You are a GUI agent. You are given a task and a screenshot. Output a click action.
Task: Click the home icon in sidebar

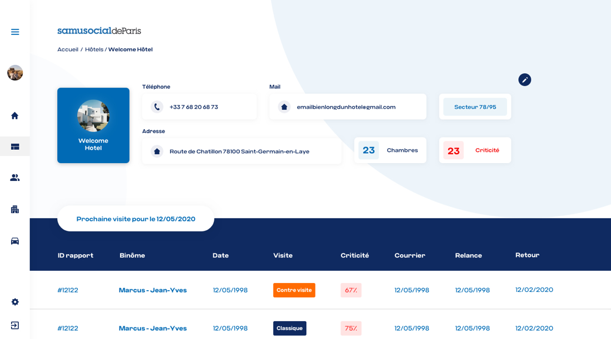[15, 115]
